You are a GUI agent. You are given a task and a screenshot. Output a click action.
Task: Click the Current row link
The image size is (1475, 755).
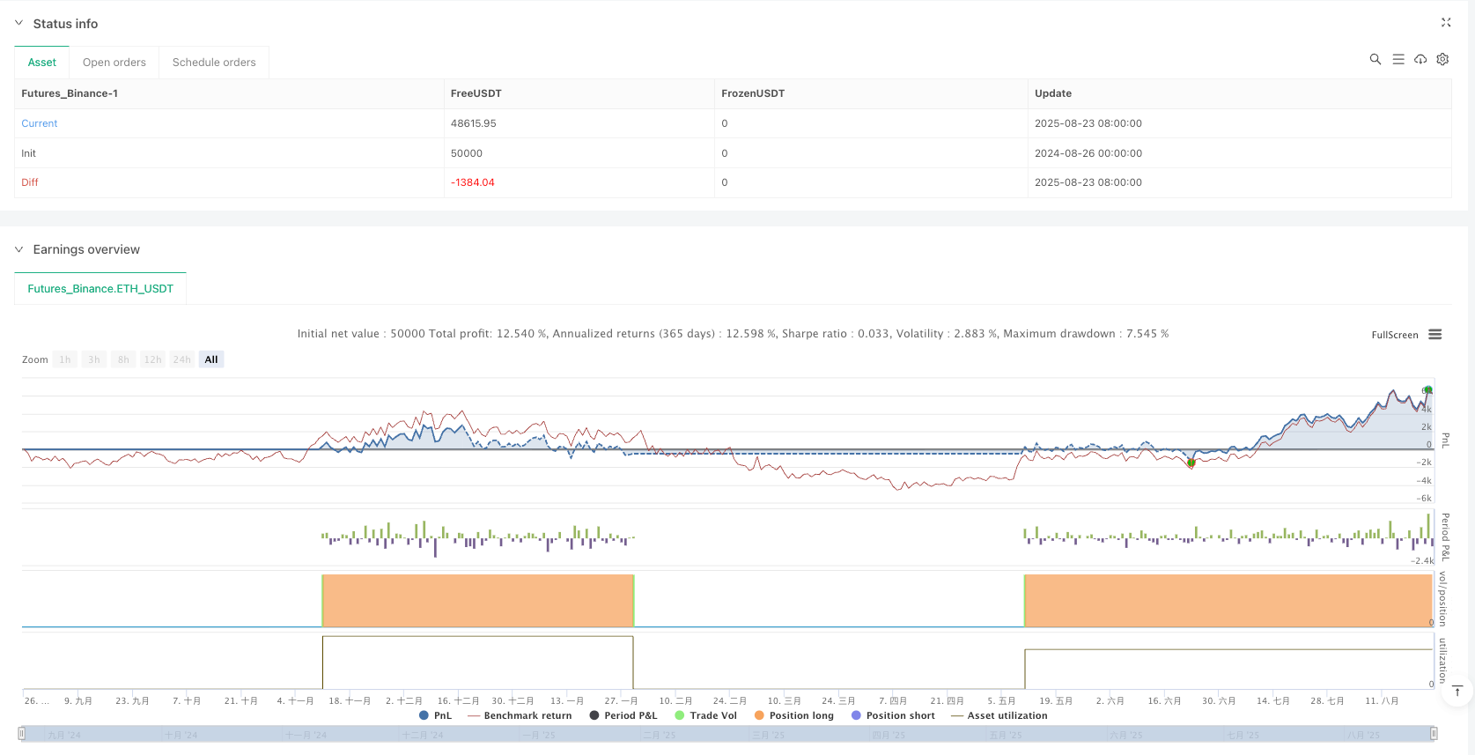pyautogui.click(x=40, y=123)
